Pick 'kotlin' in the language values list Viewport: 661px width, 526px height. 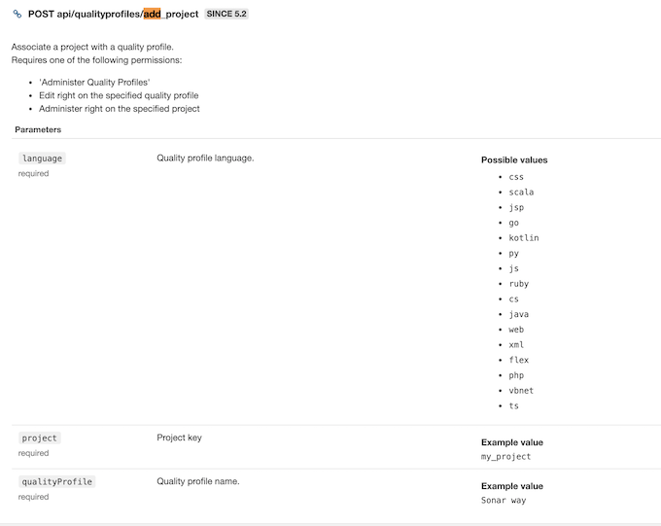523,238
